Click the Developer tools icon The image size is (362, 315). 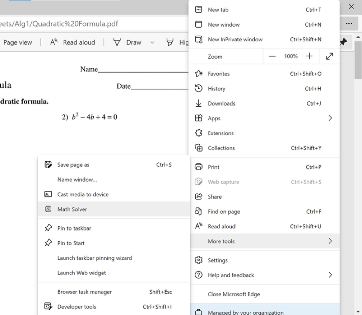48,306
